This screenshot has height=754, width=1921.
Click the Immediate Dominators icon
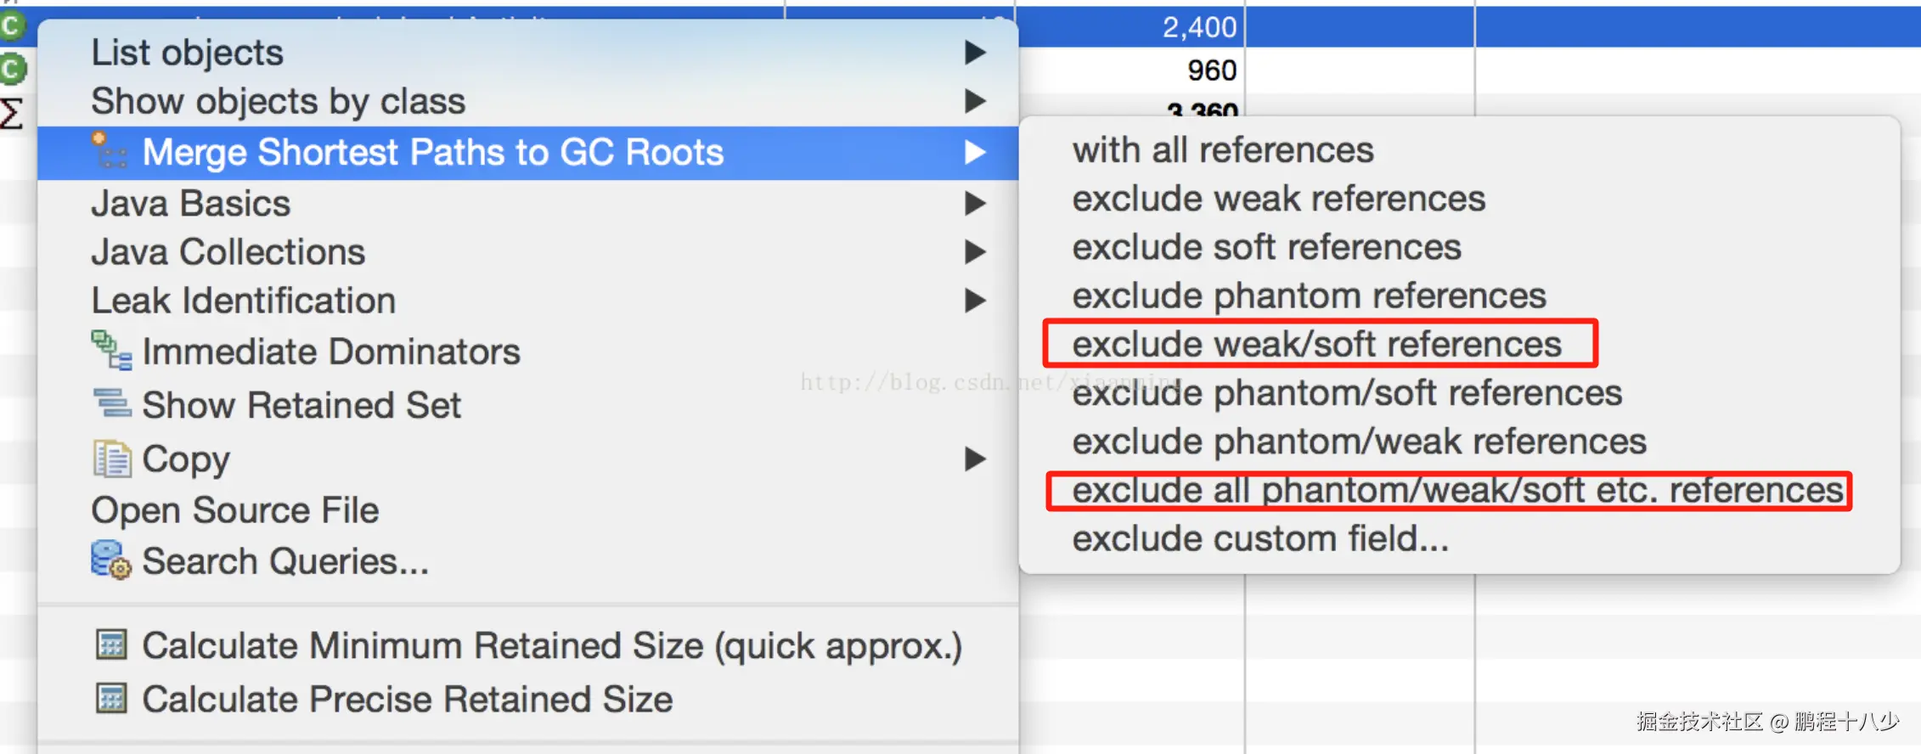111,351
